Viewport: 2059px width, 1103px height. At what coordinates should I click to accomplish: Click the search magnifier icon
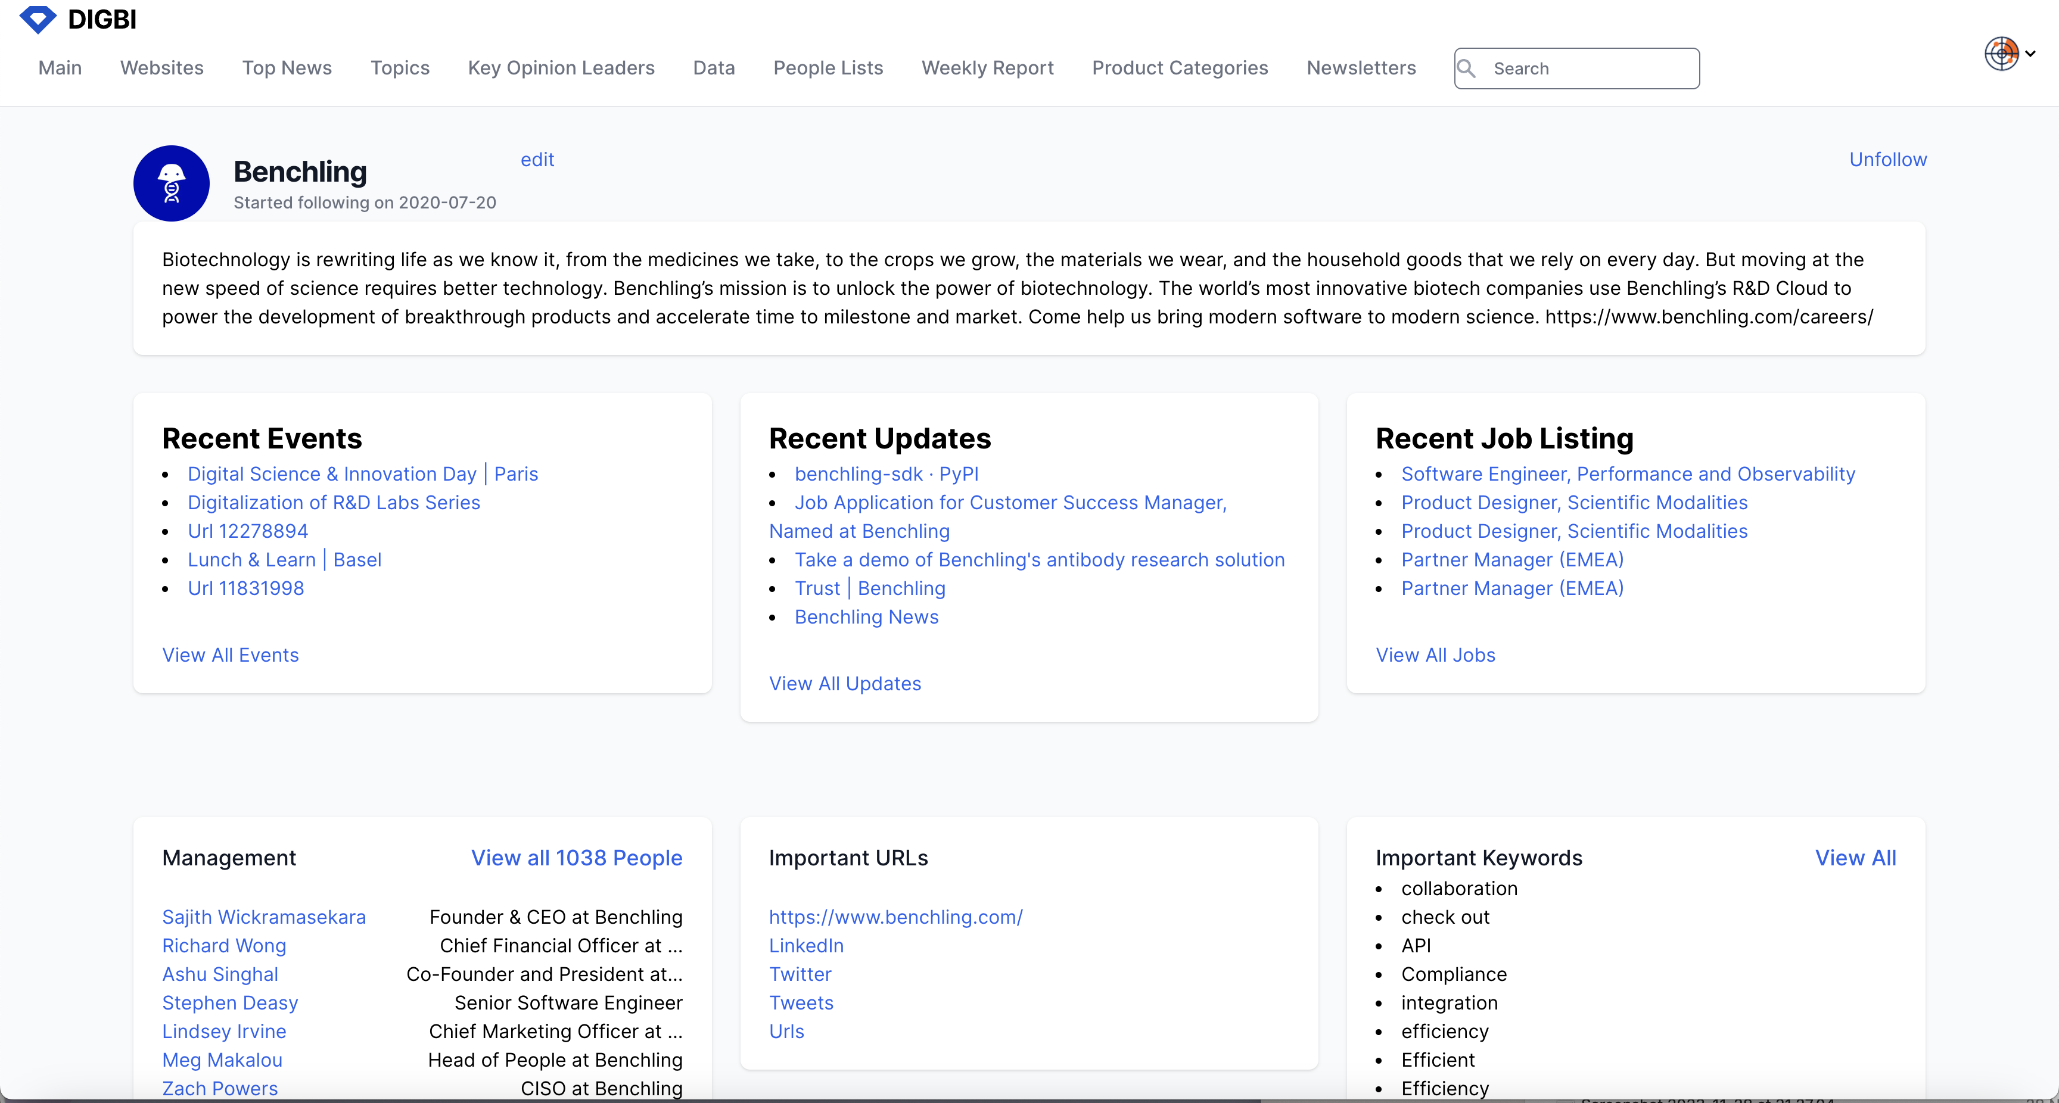point(1466,68)
